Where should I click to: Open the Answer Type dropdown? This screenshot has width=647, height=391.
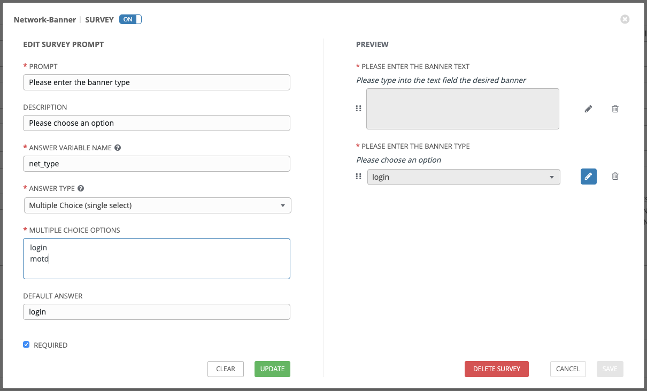click(x=157, y=205)
